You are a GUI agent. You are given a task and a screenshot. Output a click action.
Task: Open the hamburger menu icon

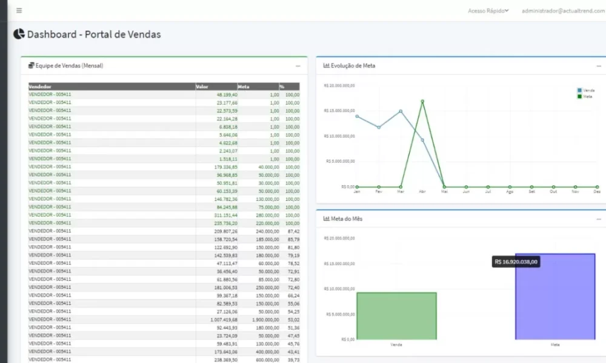pyautogui.click(x=19, y=10)
